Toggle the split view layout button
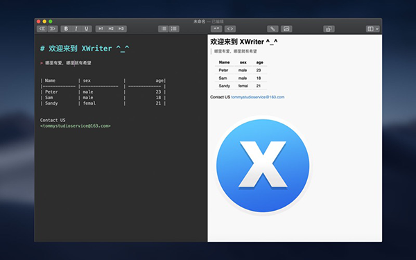The image size is (416, 260). coord(370,28)
